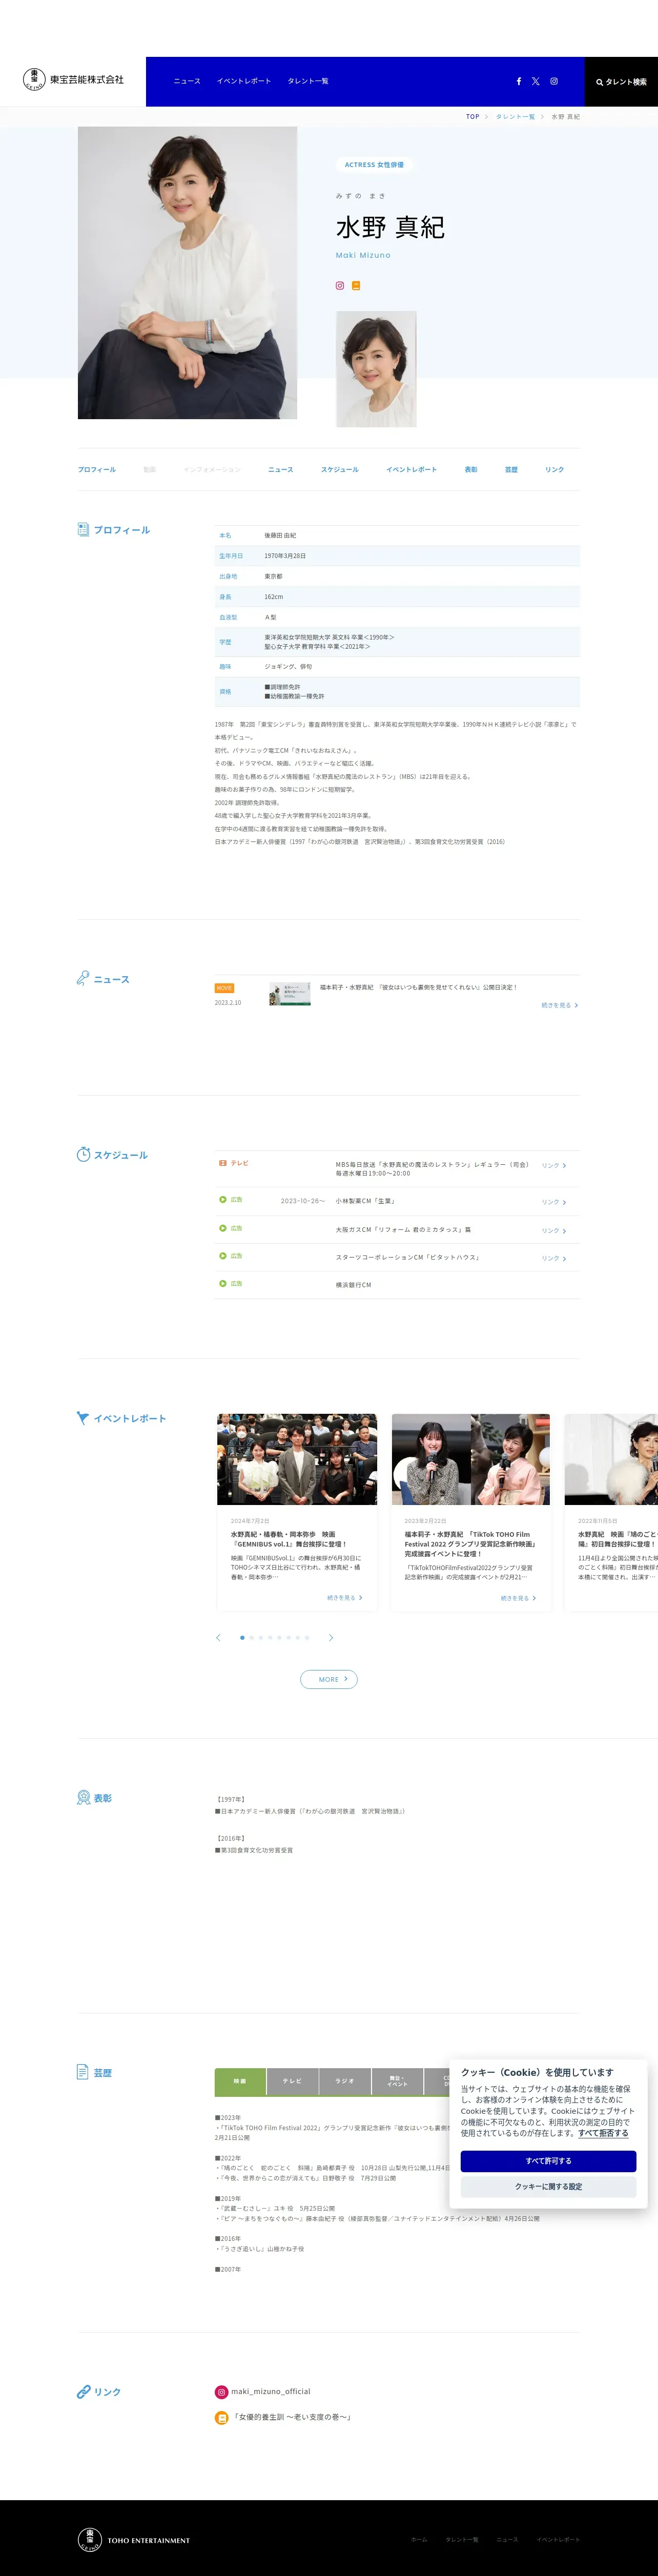Viewport: 658px width, 2576px height.
Task: Click the first carousel pagination dot
Action: 242,1637
